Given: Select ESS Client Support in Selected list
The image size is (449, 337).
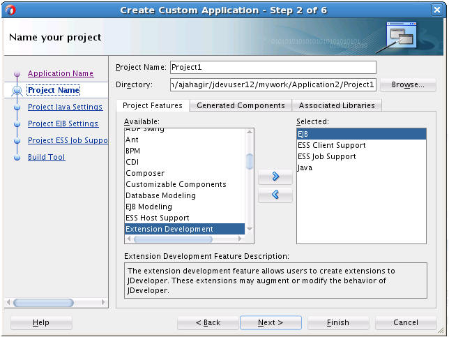Looking at the screenshot, I should [x=361, y=145].
